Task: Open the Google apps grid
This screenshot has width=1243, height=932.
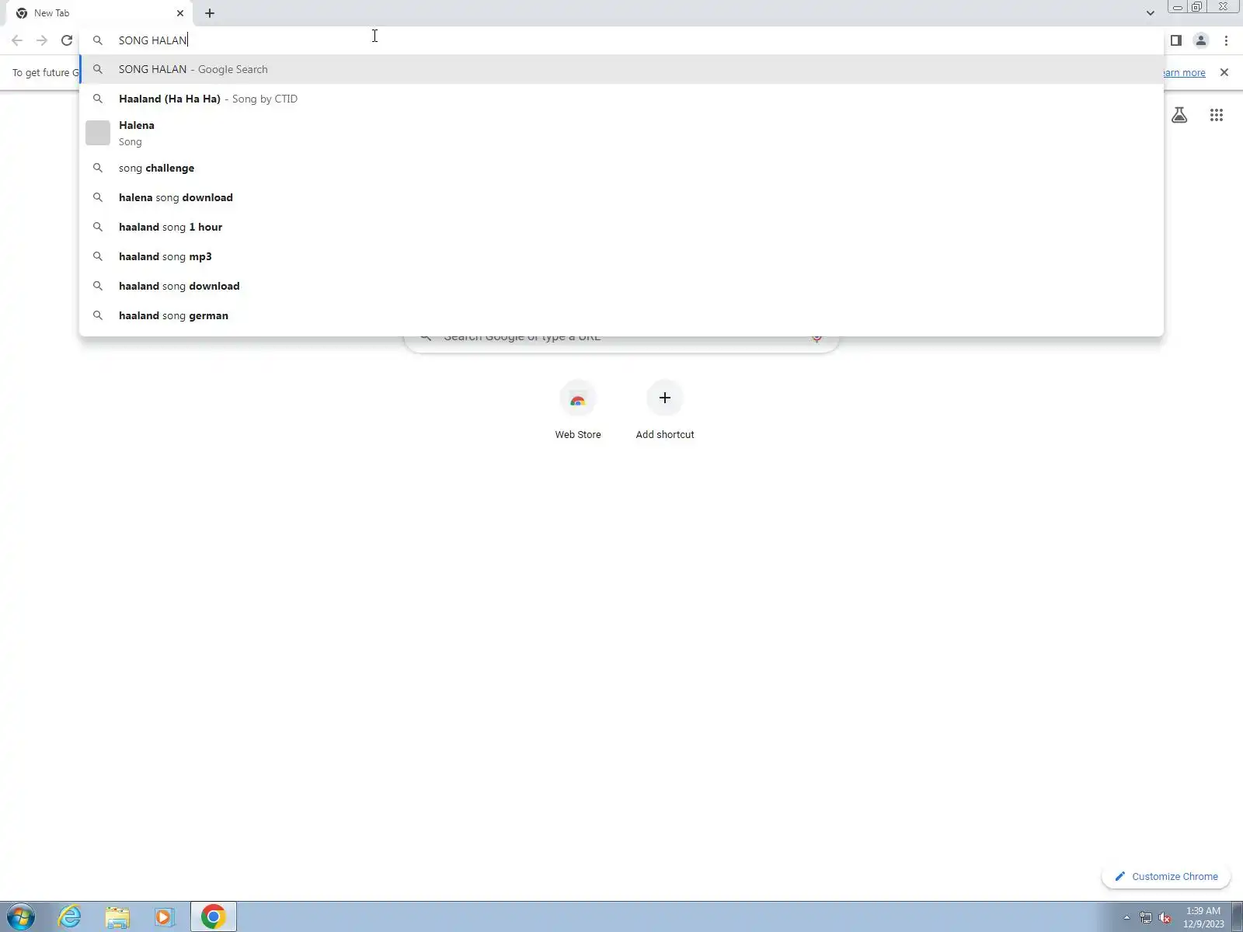Action: [x=1217, y=115]
